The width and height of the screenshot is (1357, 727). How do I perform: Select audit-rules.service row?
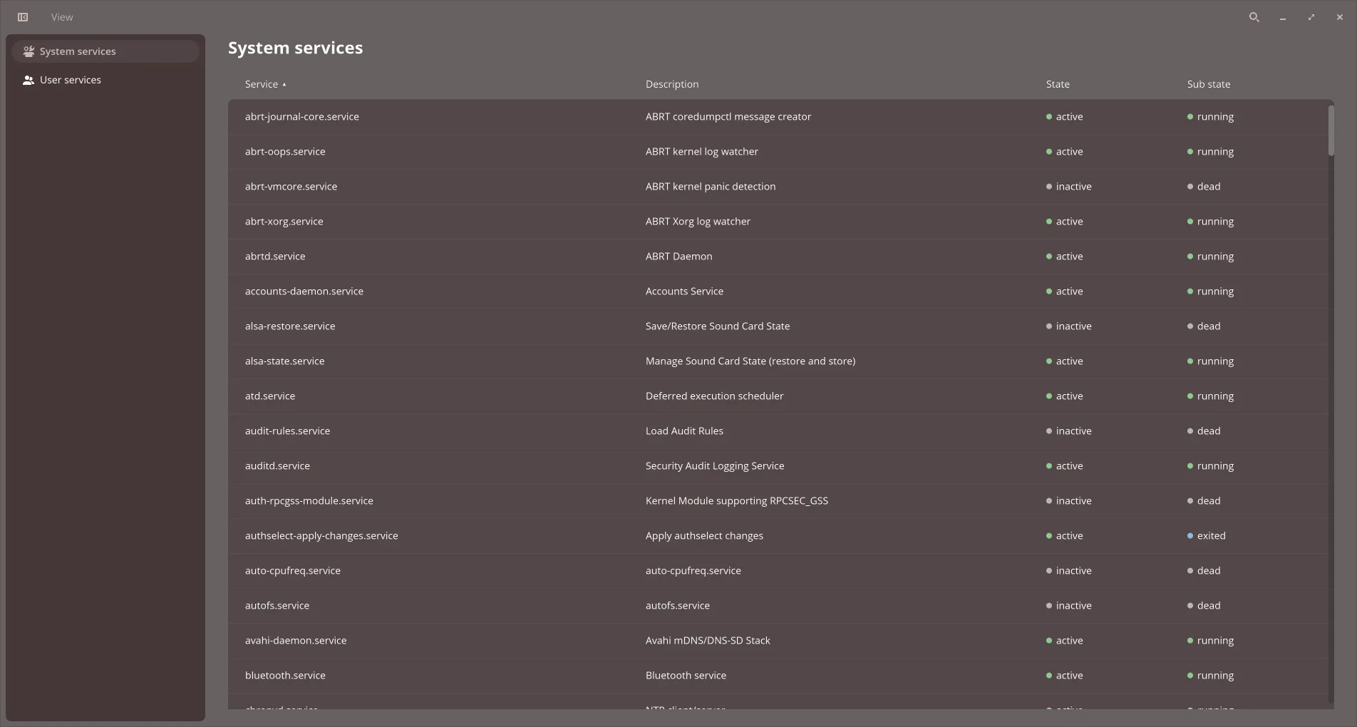(778, 431)
